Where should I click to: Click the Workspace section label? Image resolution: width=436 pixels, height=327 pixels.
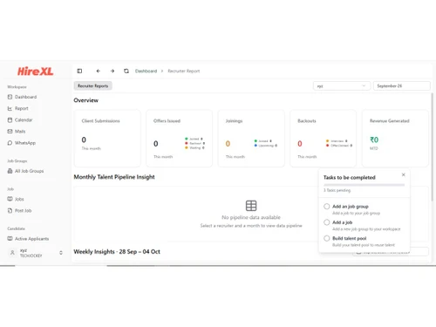(x=17, y=87)
